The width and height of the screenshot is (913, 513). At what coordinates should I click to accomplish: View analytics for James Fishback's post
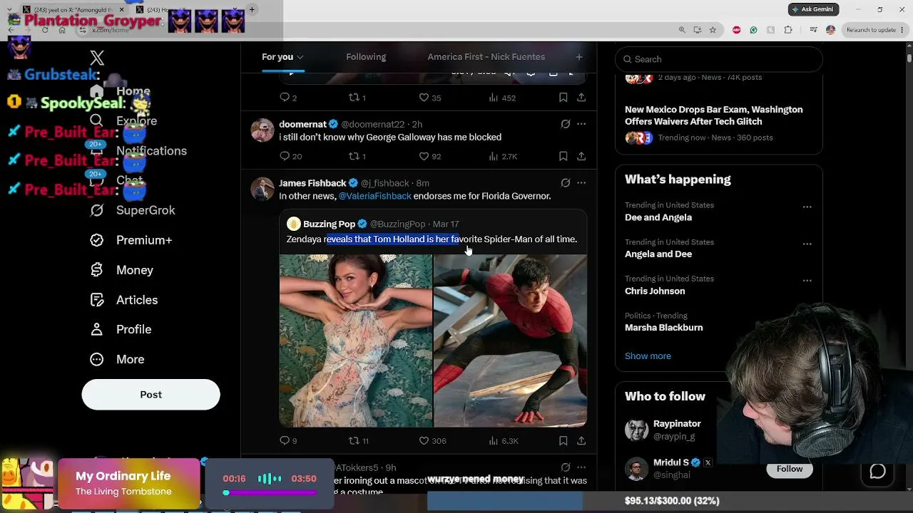point(504,441)
